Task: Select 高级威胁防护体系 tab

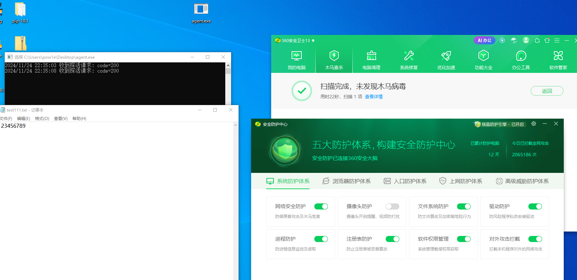Action: click(x=522, y=181)
